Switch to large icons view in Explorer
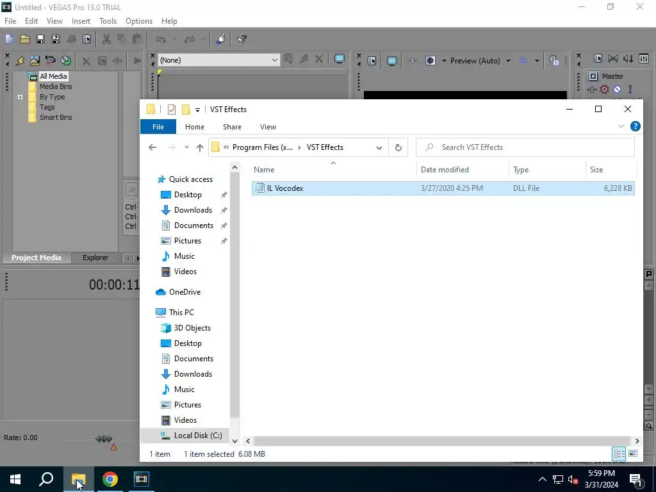Viewport: 656px width, 492px height. click(x=633, y=454)
